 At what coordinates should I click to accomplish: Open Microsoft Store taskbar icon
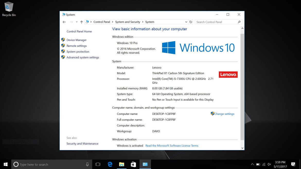pos(133,164)
